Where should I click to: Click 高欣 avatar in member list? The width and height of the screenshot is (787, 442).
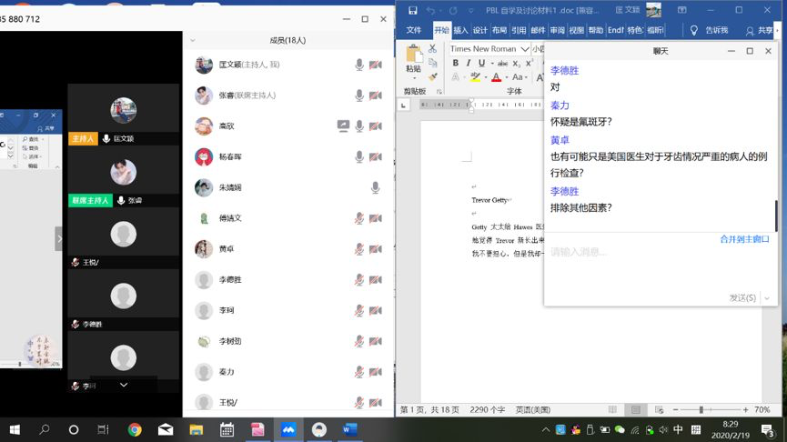click(x=204, y=126)
